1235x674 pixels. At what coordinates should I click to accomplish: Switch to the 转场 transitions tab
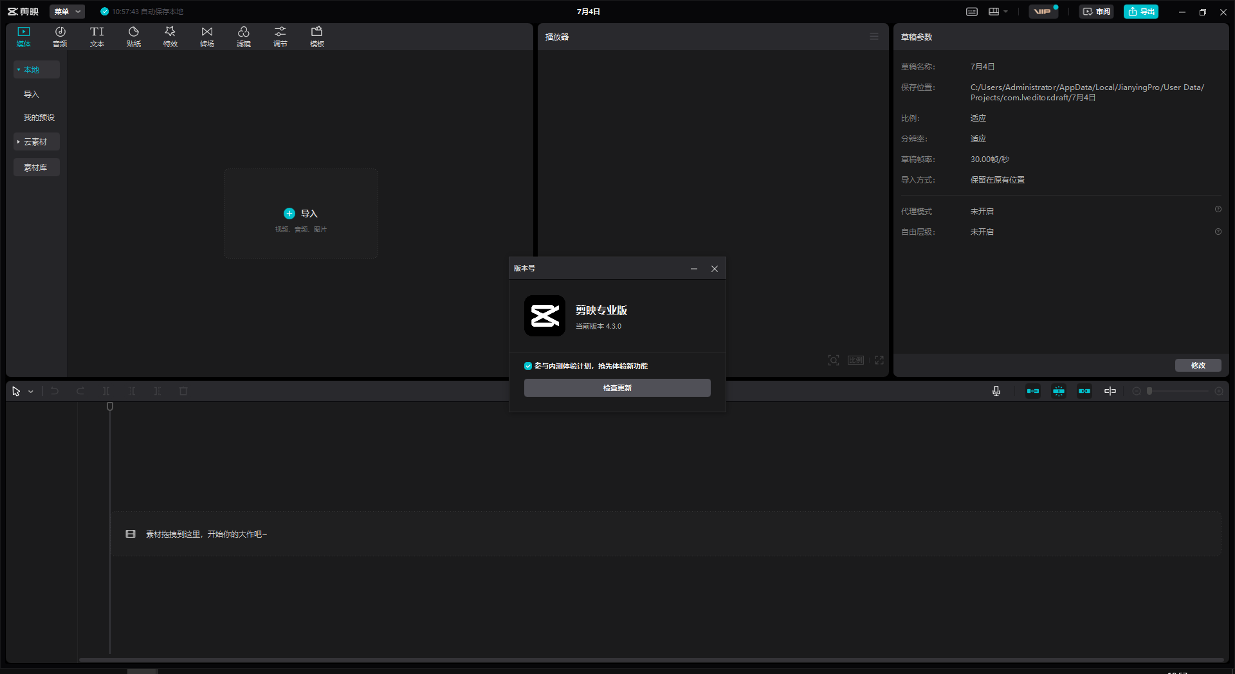207,37
